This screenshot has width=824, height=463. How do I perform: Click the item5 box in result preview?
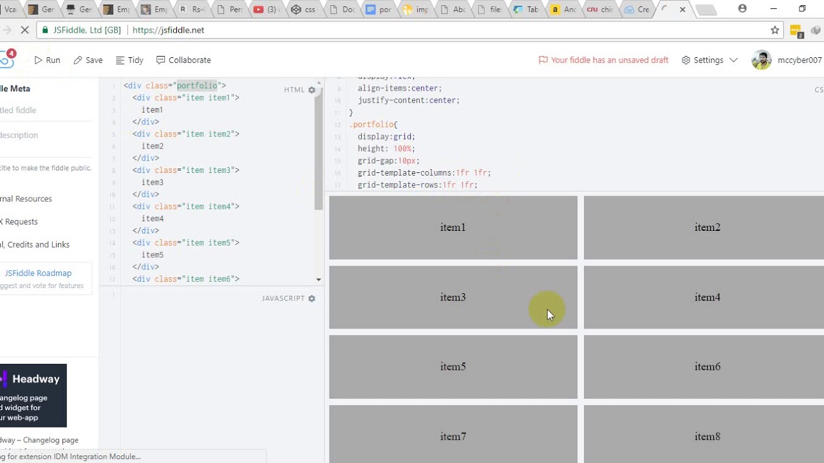coord(453,367)
